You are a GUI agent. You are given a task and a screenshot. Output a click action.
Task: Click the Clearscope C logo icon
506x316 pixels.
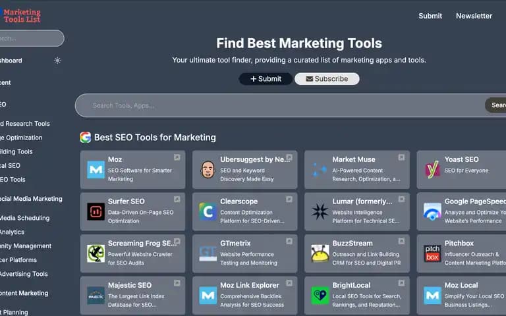coord(208,211)
